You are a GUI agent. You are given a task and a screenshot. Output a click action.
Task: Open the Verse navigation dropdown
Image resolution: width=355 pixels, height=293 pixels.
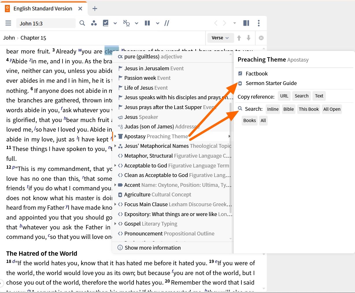tap(220, 38)
